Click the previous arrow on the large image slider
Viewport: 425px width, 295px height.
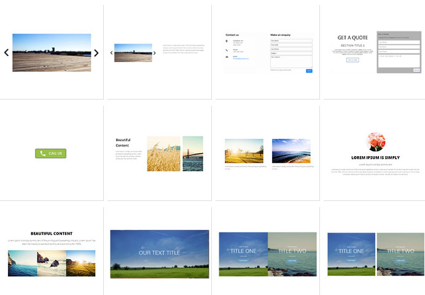coord(7,53)
